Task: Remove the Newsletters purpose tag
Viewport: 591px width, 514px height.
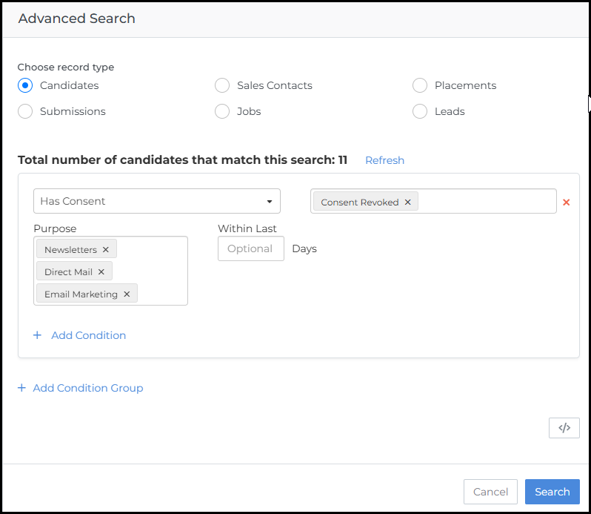Action: click(x=106, y=250)
